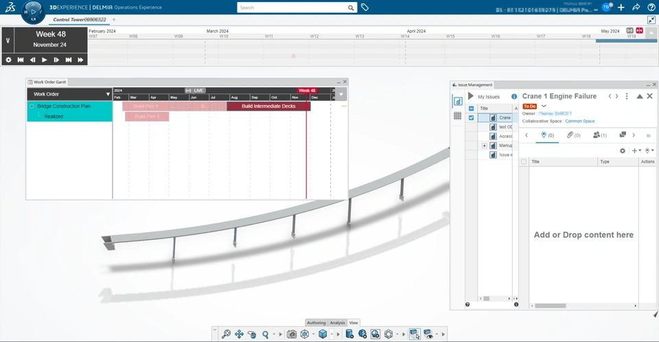Step timeline one frame backward
Image resolution: width=659 pixels, height=342 pixels.
pyautogui.click(x=32, y=60)
